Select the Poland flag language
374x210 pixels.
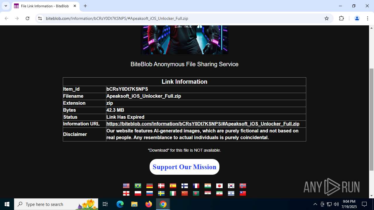[138, 193]
